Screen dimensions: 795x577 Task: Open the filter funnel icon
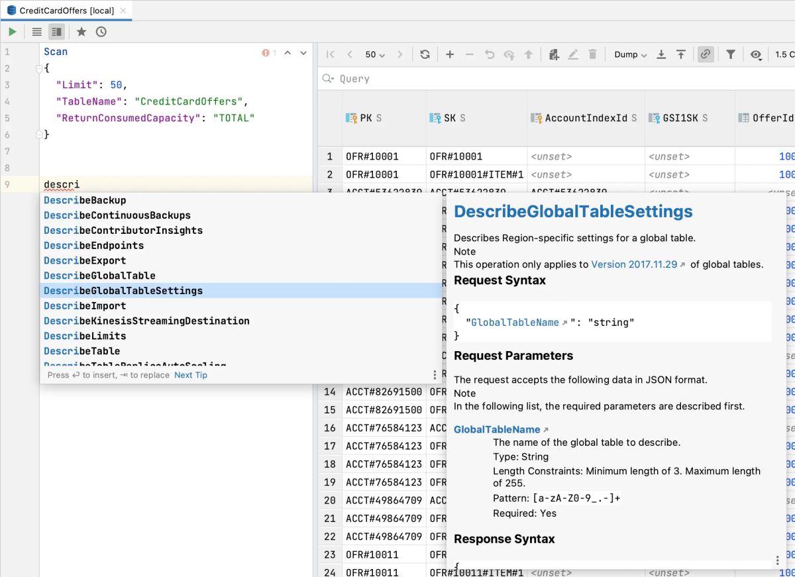click(730, 55)
